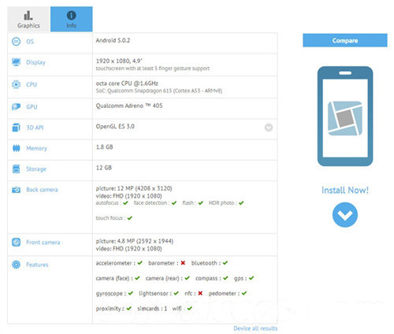Image resolution: width=394 pixels, height=334 pixels.
Task: Click the Memory label
Action: 36,148
